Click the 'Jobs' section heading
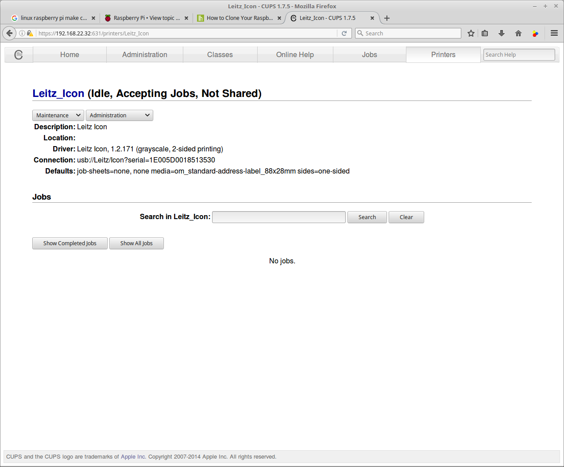The image size is (564, 467). pos(42,197)
